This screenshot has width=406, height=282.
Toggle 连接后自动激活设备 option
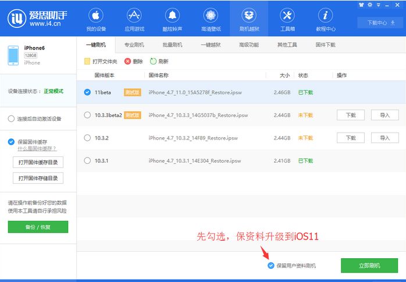(x=11, y=119)
